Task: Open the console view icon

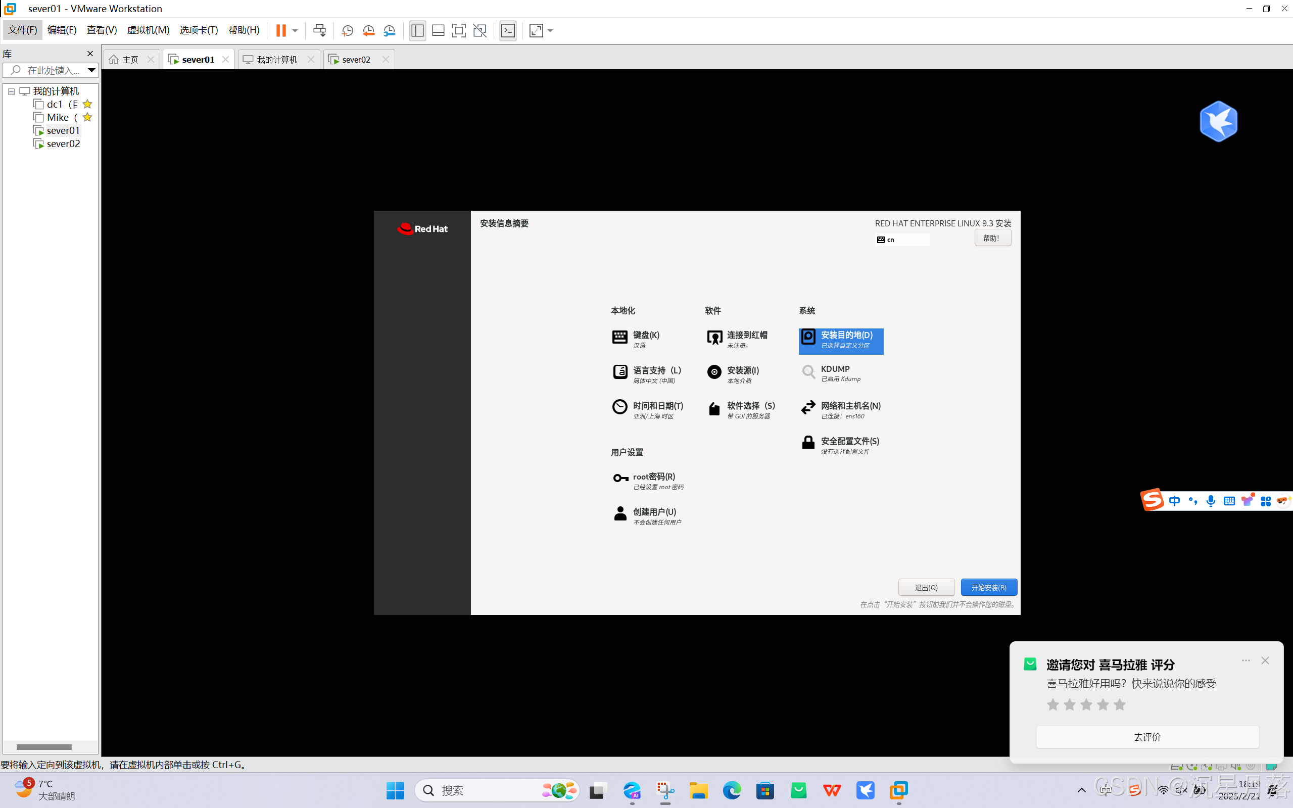Action: pos(508,30)
